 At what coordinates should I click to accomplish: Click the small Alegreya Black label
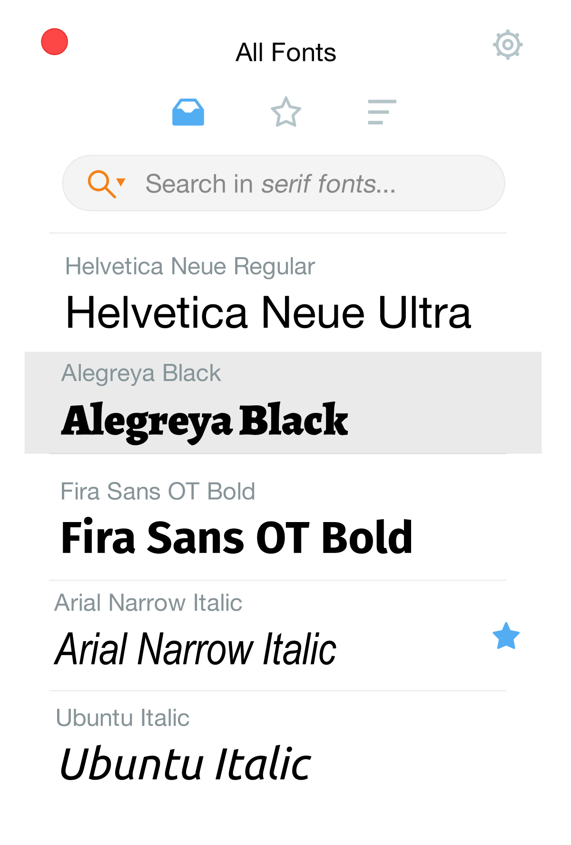click(x=141, y=373)
